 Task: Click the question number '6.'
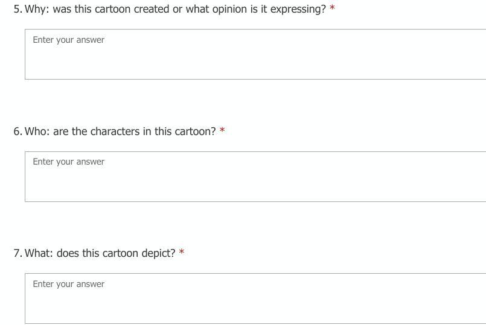click(x=18, y=131)
